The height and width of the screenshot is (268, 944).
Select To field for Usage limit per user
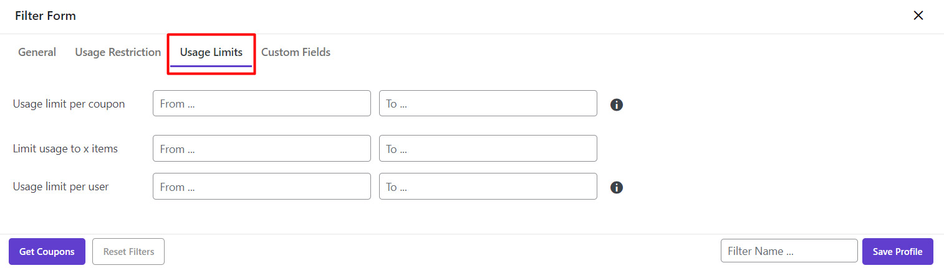pos(488,187)
